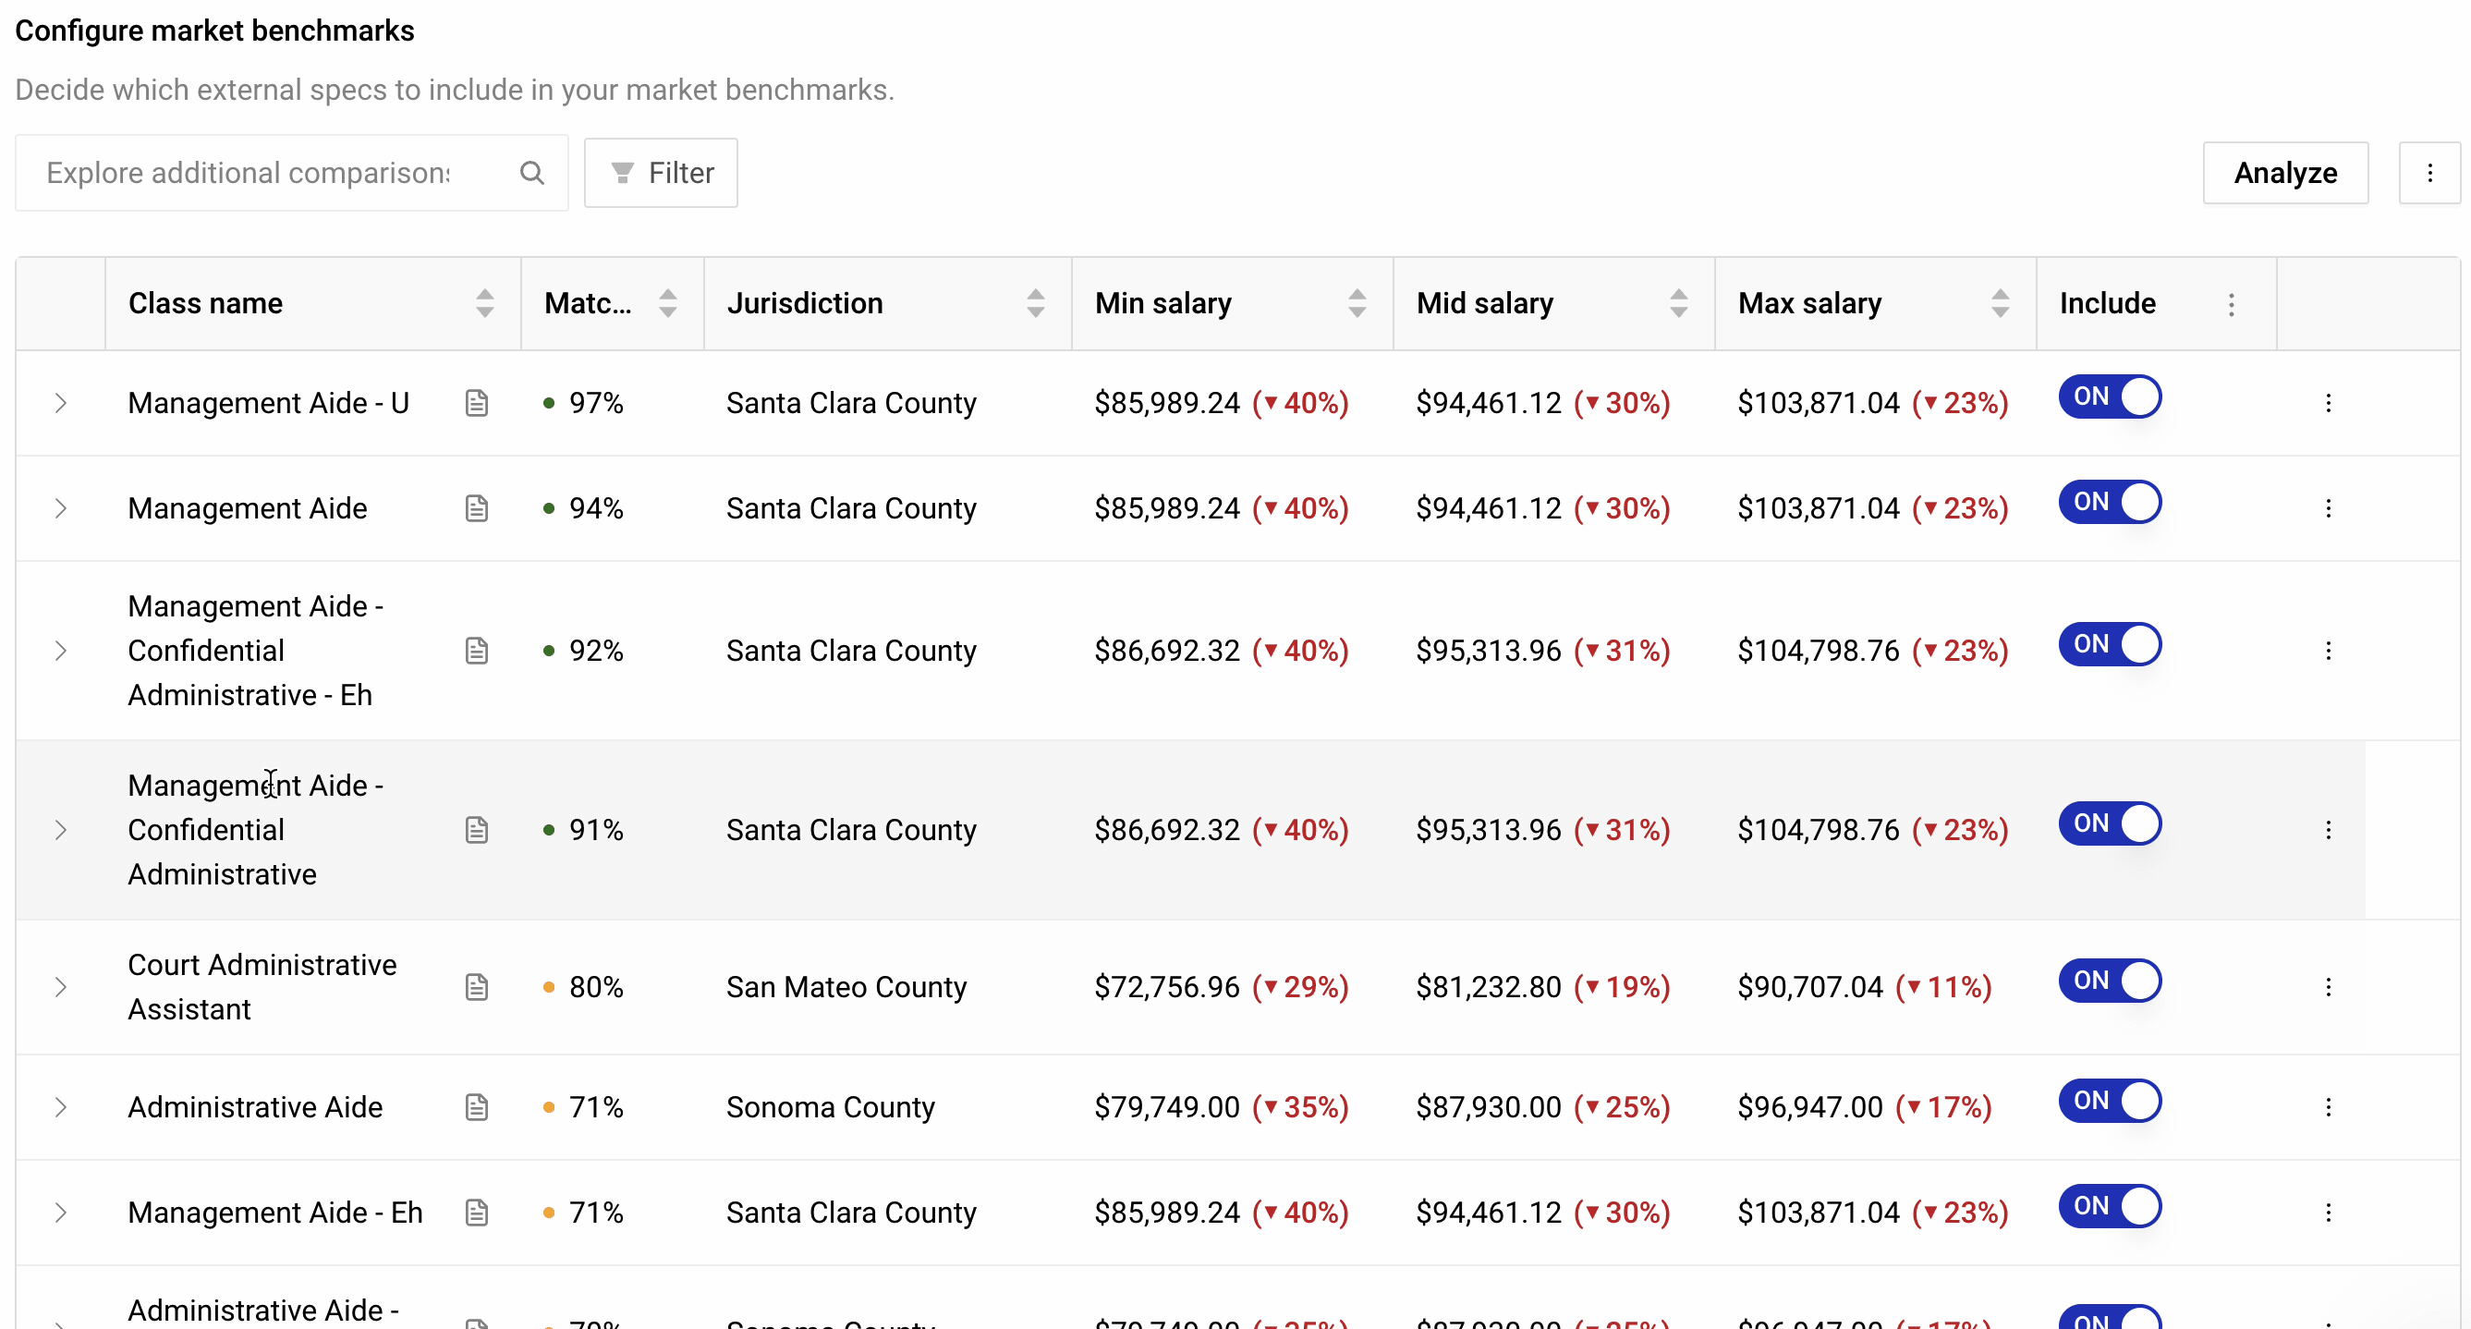The height and width of the screenshot is (1329, 2471).
Task: Sort table by Jurisdiction header
Action: point(1035,303)
